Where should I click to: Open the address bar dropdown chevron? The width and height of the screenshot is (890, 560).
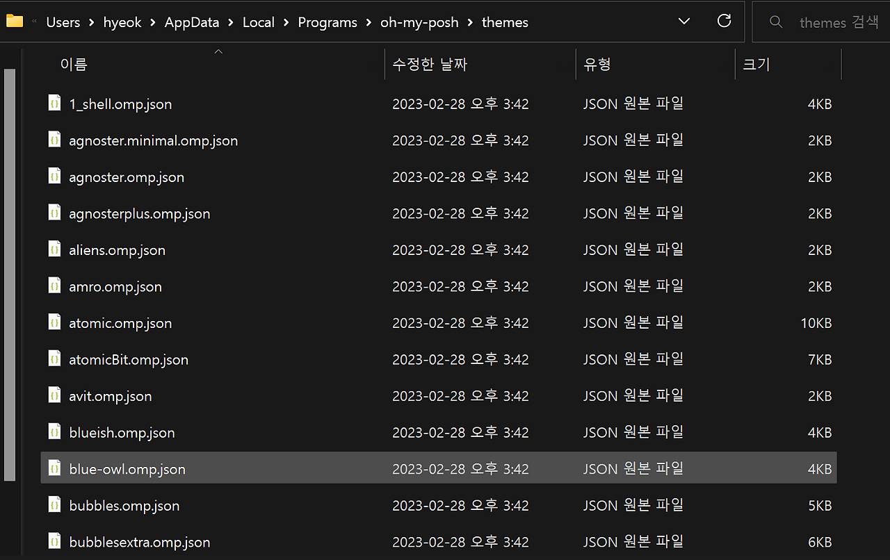coord(683,22)
